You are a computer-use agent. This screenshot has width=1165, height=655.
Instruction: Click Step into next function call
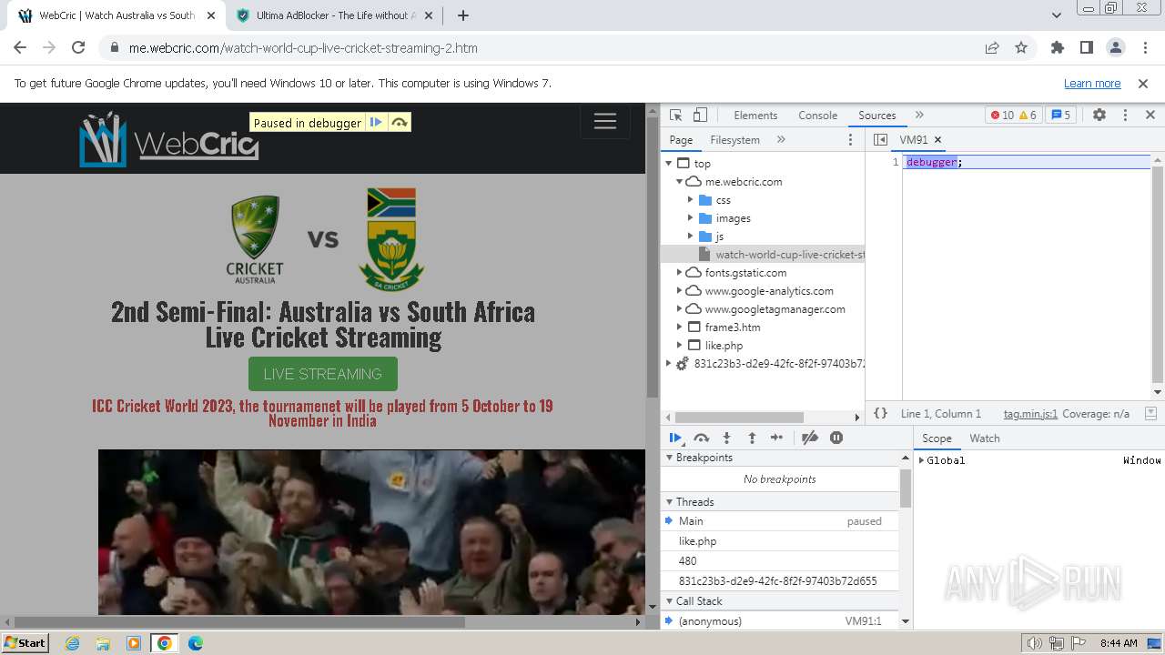pos(726,438)
